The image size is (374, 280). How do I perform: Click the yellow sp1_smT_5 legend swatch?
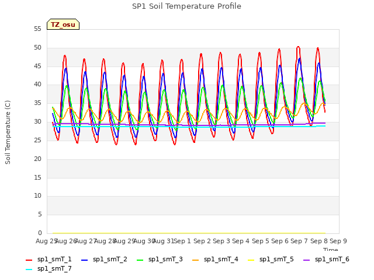[251, 260]
